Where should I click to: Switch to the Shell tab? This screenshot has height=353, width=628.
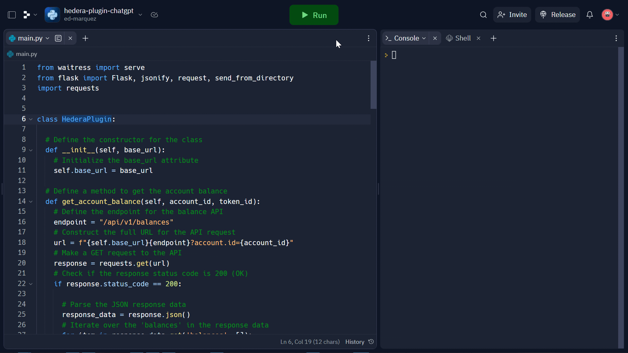[459, 39]
